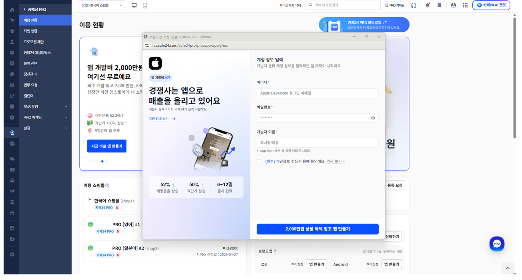The width and height of the screenshot is (522, 280).
Task: Open the palette design icon
Action: pos(12,74)
